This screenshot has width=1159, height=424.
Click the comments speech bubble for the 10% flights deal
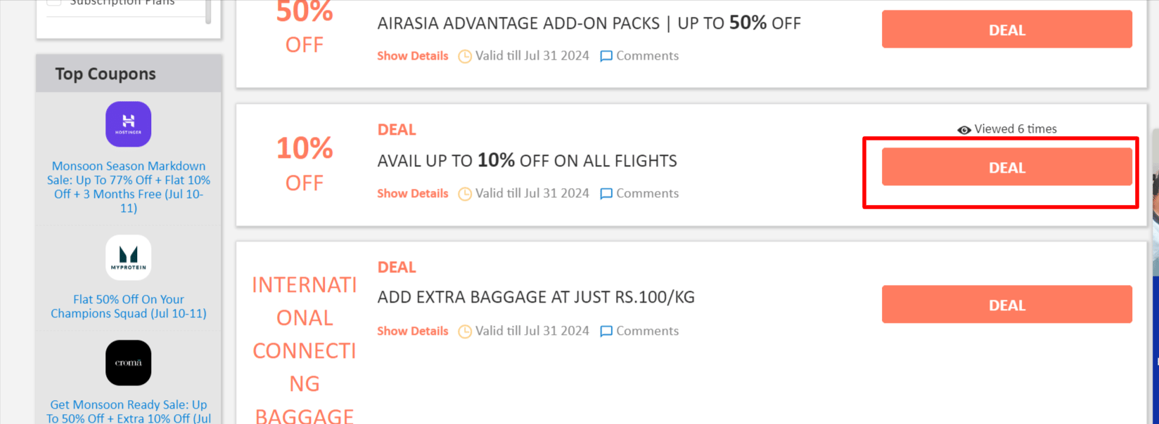(x=606, y=194)
